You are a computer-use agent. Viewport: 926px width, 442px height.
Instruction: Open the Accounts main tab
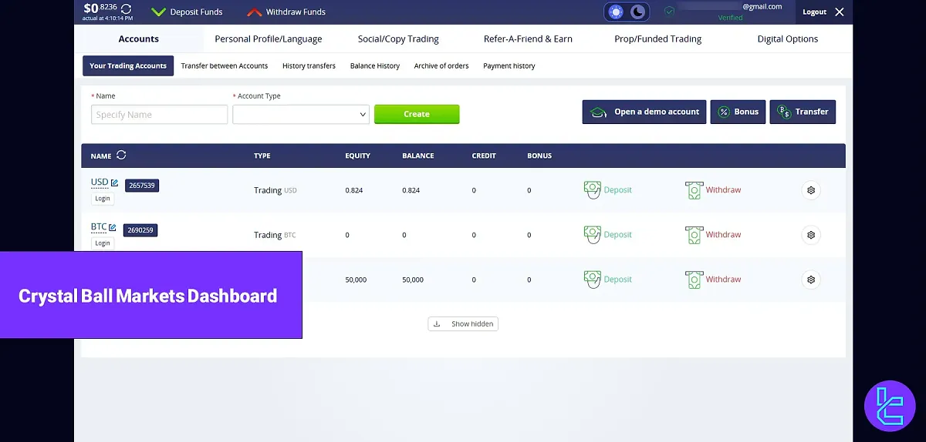coord(139,39)
